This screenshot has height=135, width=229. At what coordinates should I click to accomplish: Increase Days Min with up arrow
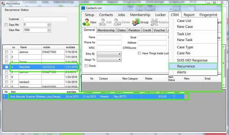[x=49, y=24]
